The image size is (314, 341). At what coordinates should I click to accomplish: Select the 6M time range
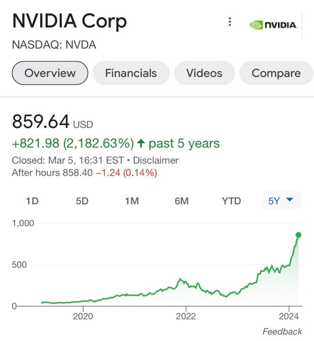[x=182, y=201]
